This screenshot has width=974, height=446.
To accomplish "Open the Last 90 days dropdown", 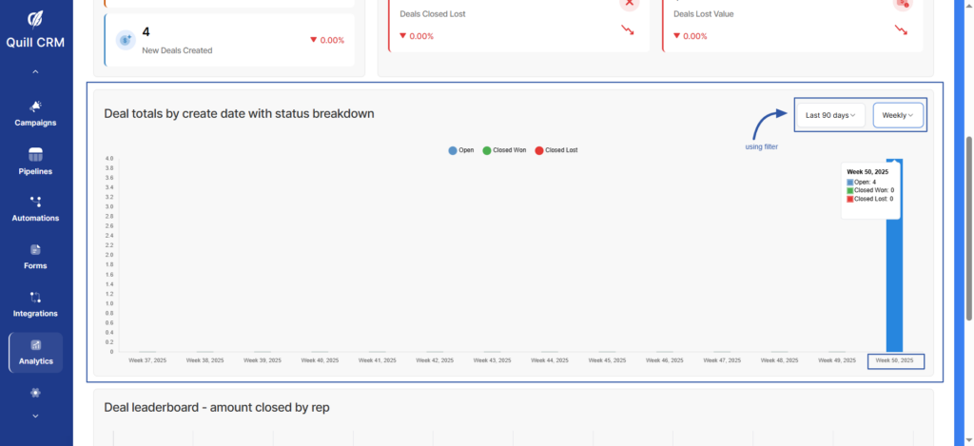I will pos(829,115).
